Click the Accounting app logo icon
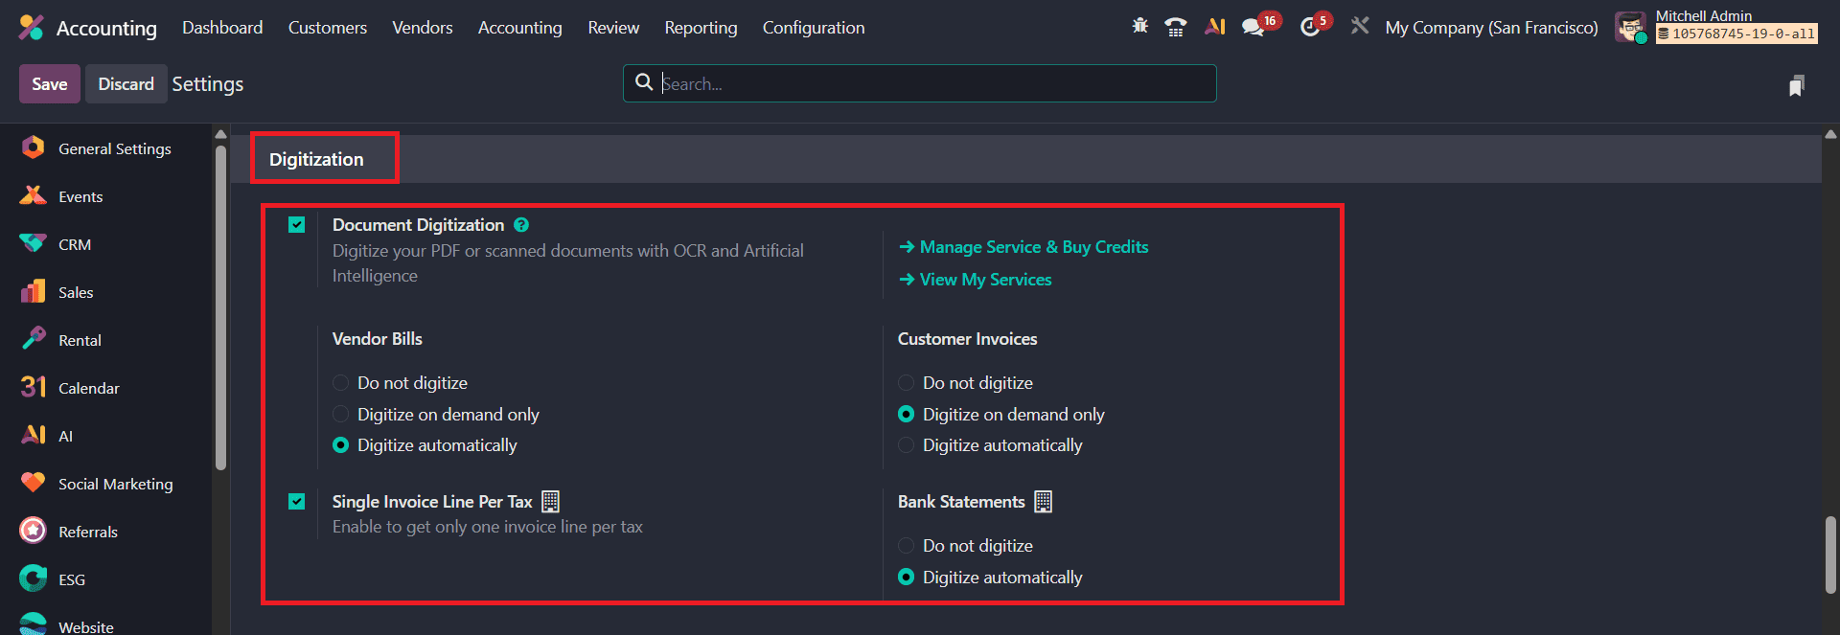Screen dimensions: 1840x635 pos(32,28)
